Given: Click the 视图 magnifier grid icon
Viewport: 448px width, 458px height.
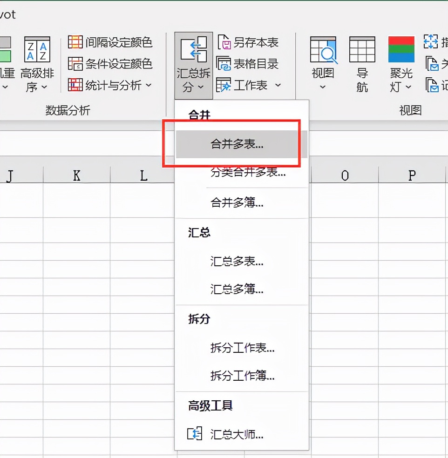Looking at the screenshot, I should tap(323, 50).
